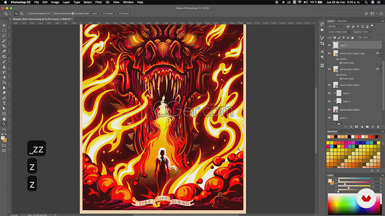Open the Swatches panel options menu
This screenshot has width=385, height=216.
382,131
